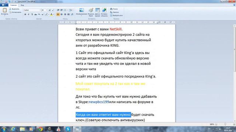Open paragraph settings dialog icon
The image size is (236, 132).
pos(72,14)
